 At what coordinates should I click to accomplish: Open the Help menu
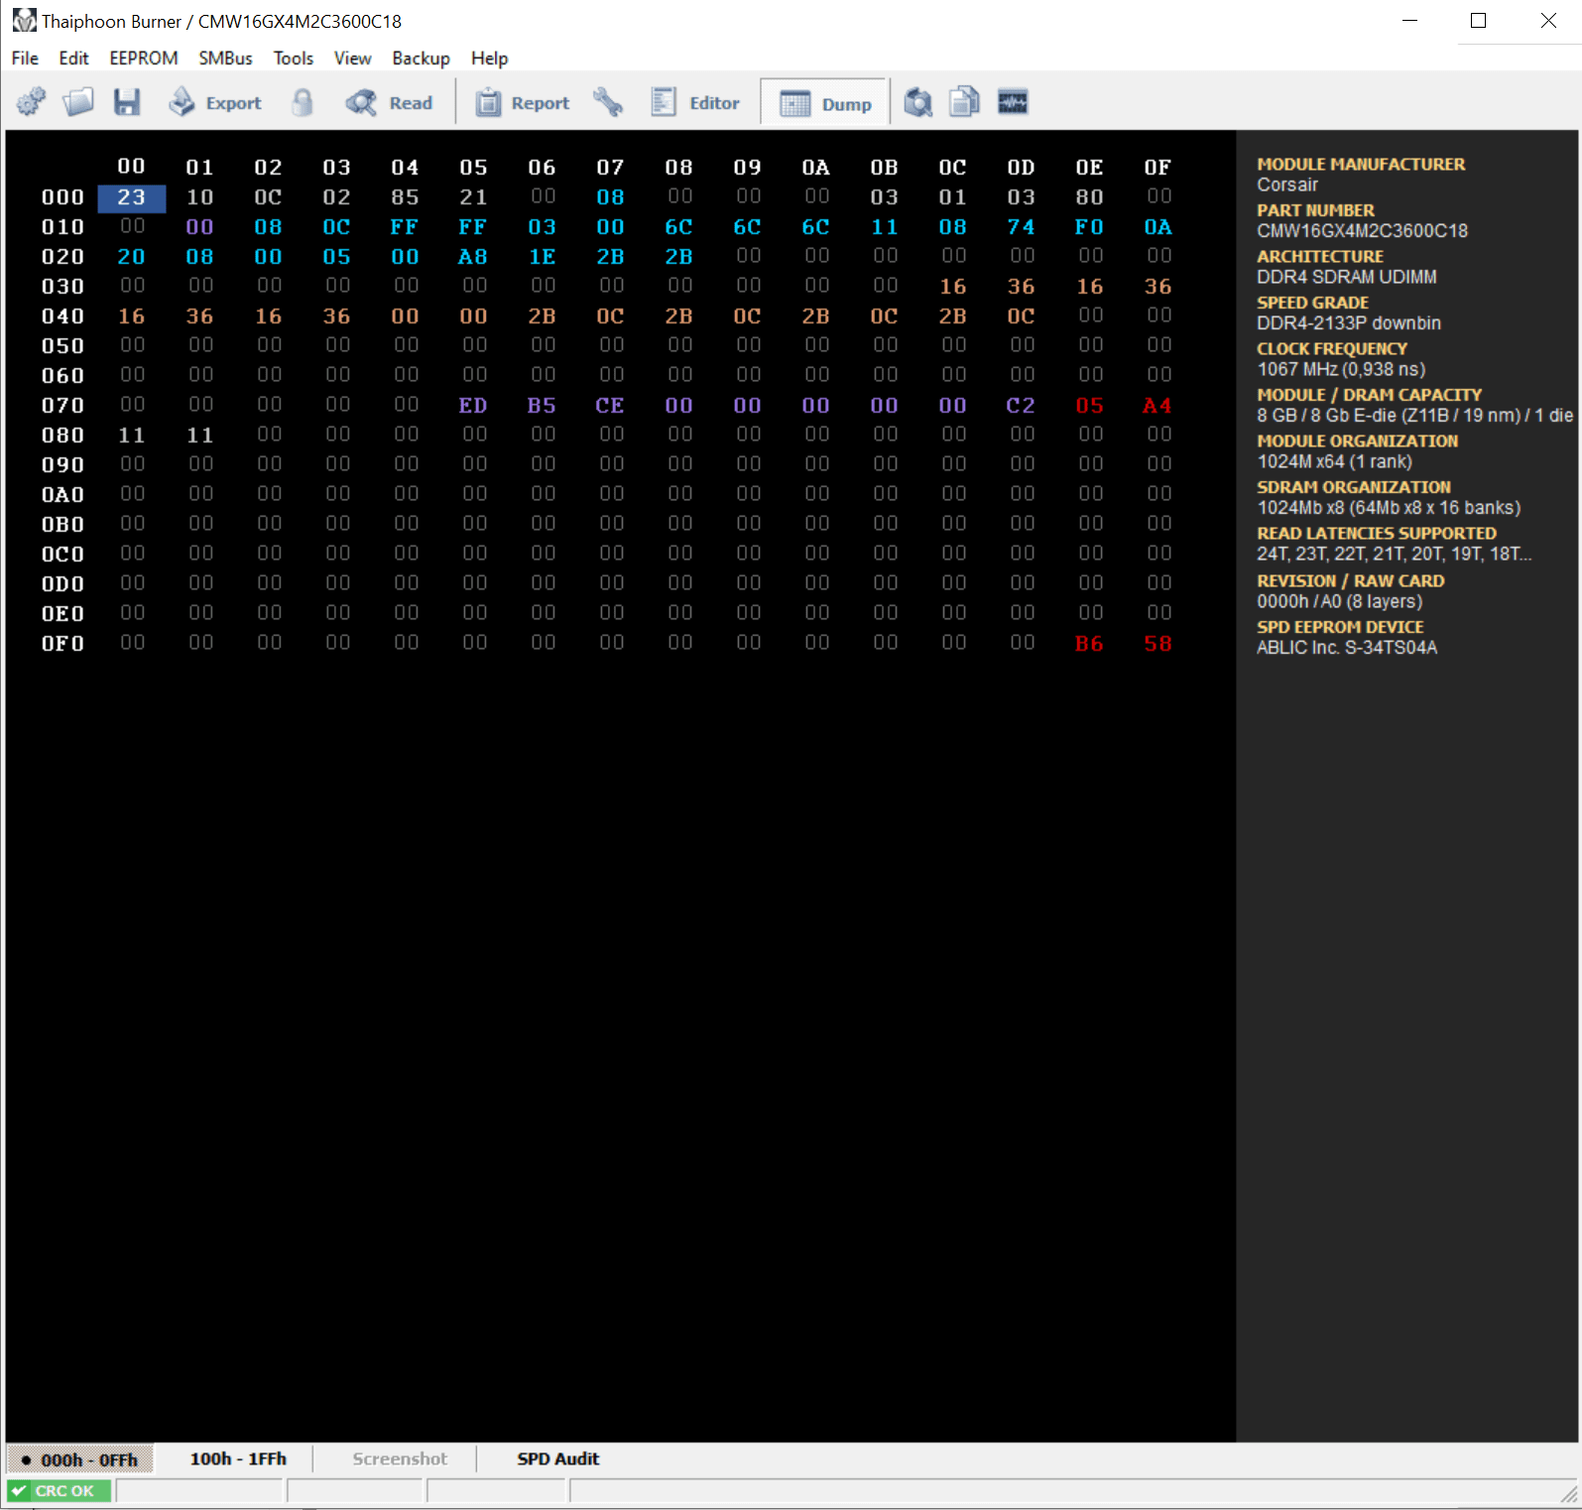[489, 59]
